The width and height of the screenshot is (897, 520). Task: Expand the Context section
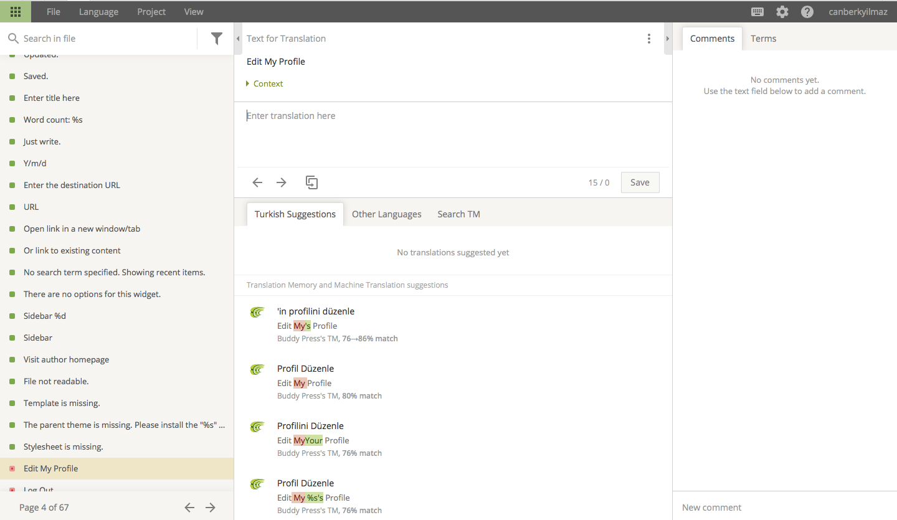265,83
